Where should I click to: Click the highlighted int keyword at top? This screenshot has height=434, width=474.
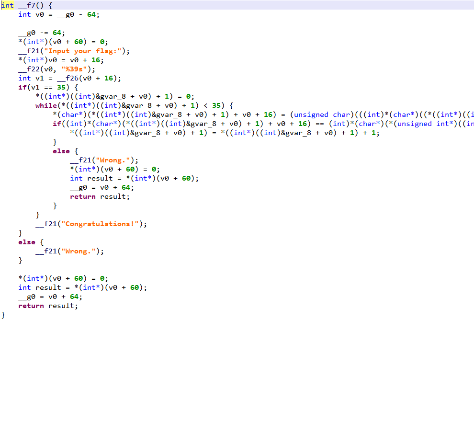coord(7,5)
